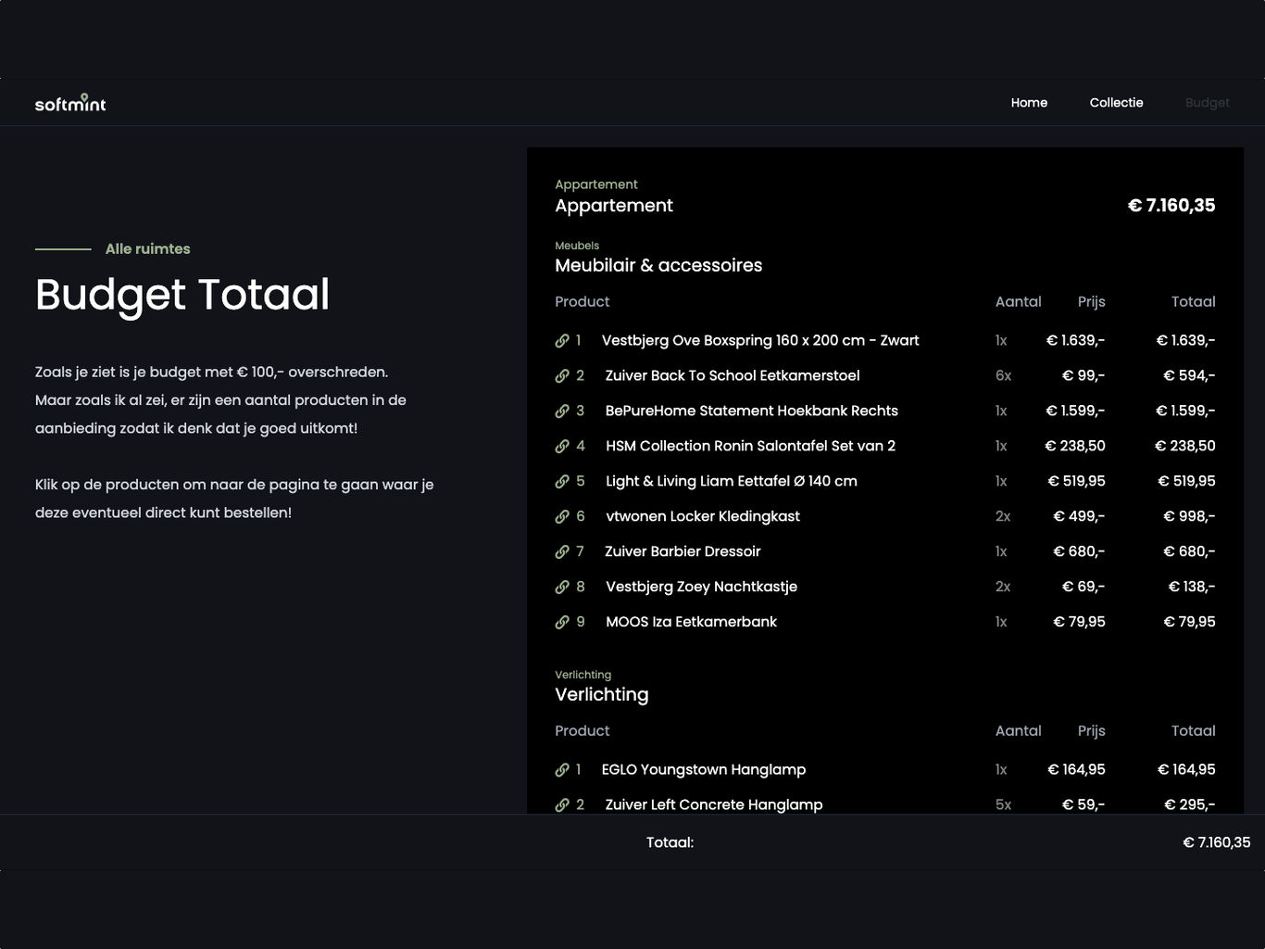Click the 6x quantity for Eetkamerstoel
Image resolution: width=1265 pixels, height=949 pixels.
pos(1004,375)
